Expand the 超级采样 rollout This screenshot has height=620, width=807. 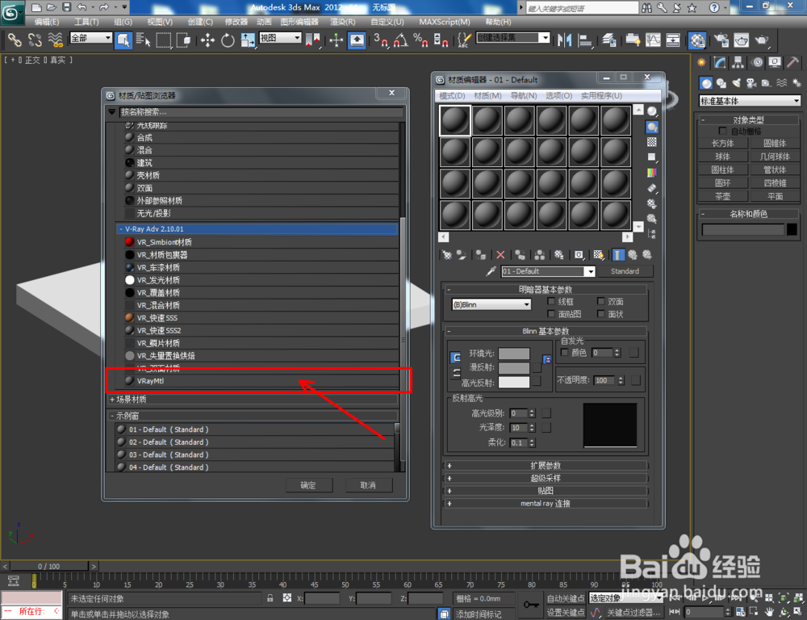pyautogui.click(x=545, y=479)
